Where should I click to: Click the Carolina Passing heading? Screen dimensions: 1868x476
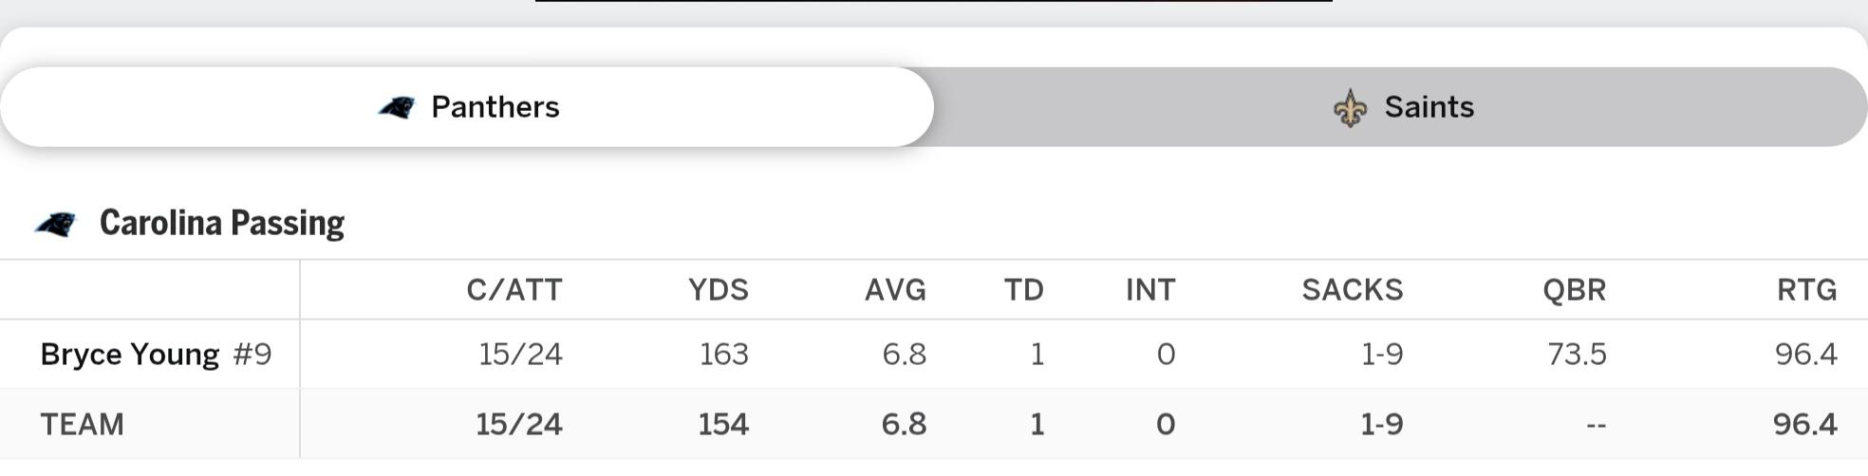pos(221,223)
